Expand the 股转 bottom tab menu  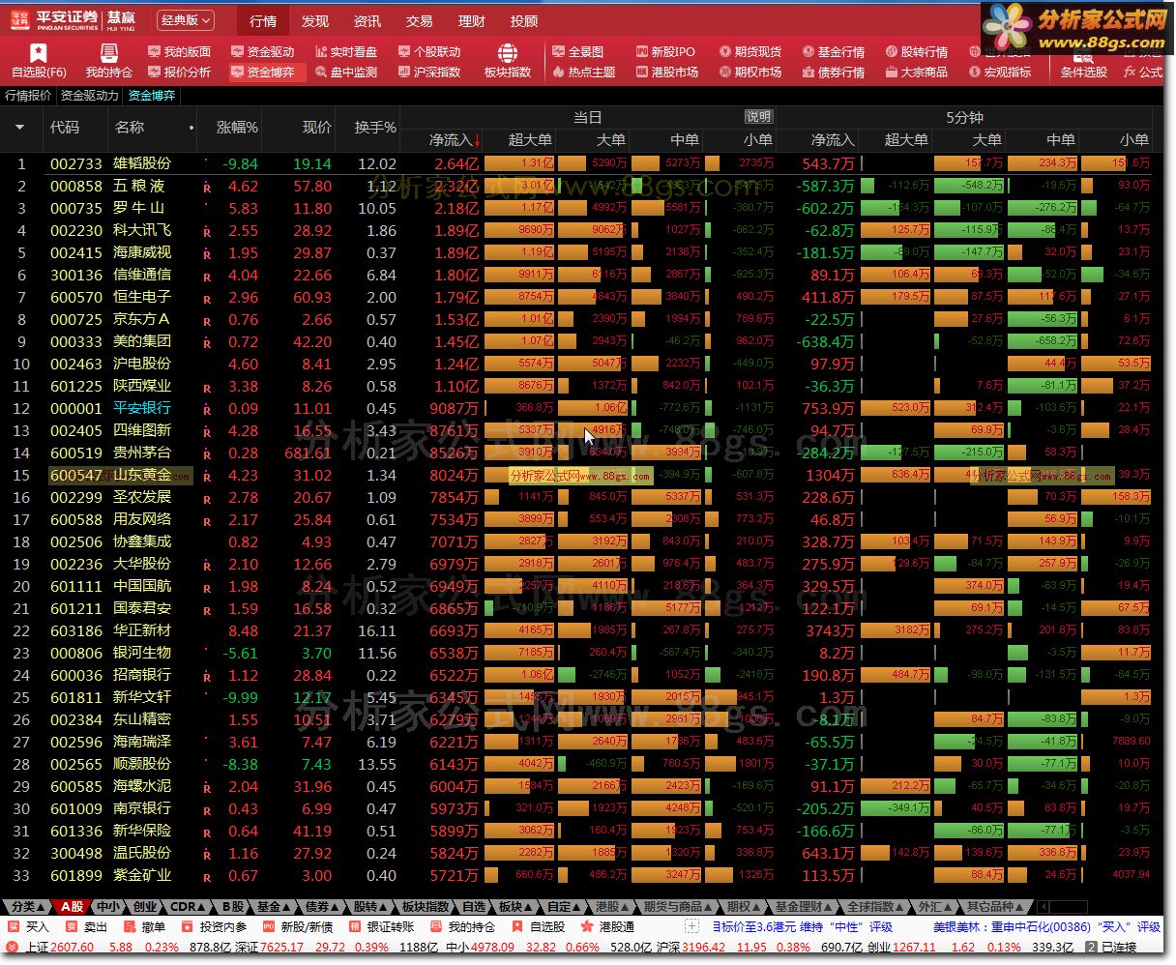click(x=370, y=907)
